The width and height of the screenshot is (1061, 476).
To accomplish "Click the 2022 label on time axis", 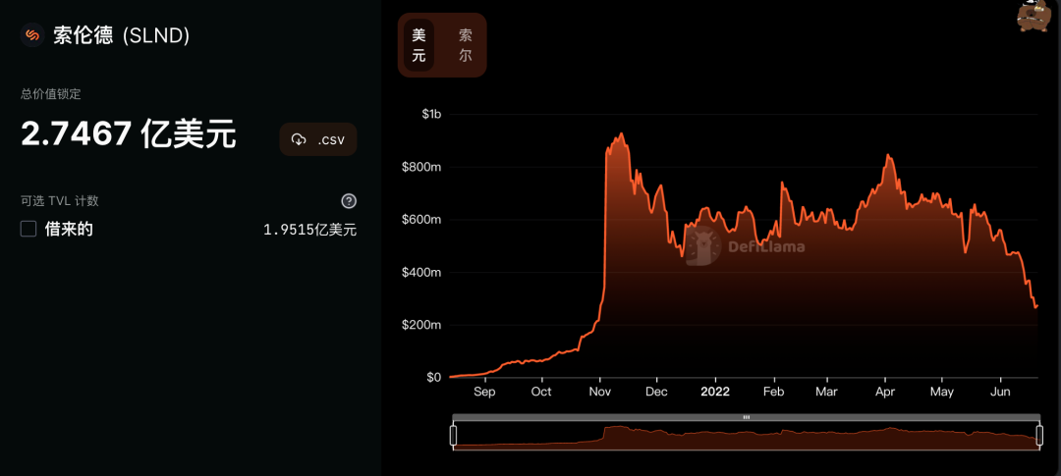I will point(714,392).
